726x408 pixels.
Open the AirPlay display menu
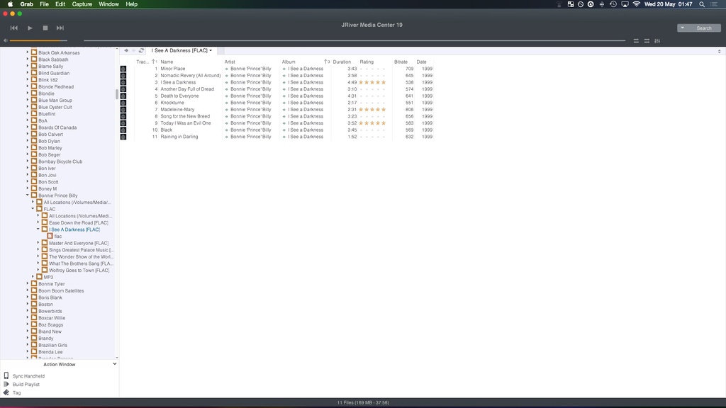coord(625,4)
